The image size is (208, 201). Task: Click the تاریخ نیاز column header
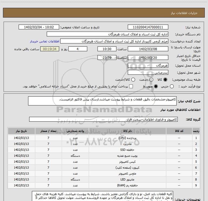[21, 131]
